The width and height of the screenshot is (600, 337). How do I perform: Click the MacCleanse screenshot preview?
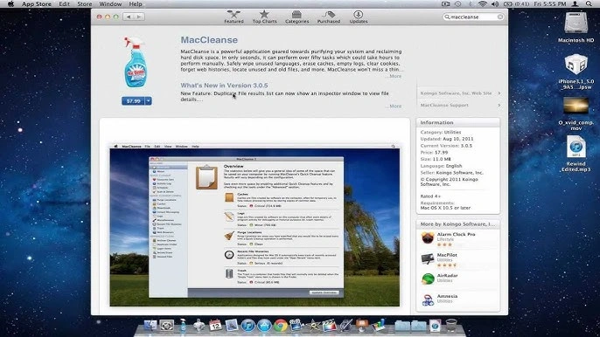click(x=255, y=225)
